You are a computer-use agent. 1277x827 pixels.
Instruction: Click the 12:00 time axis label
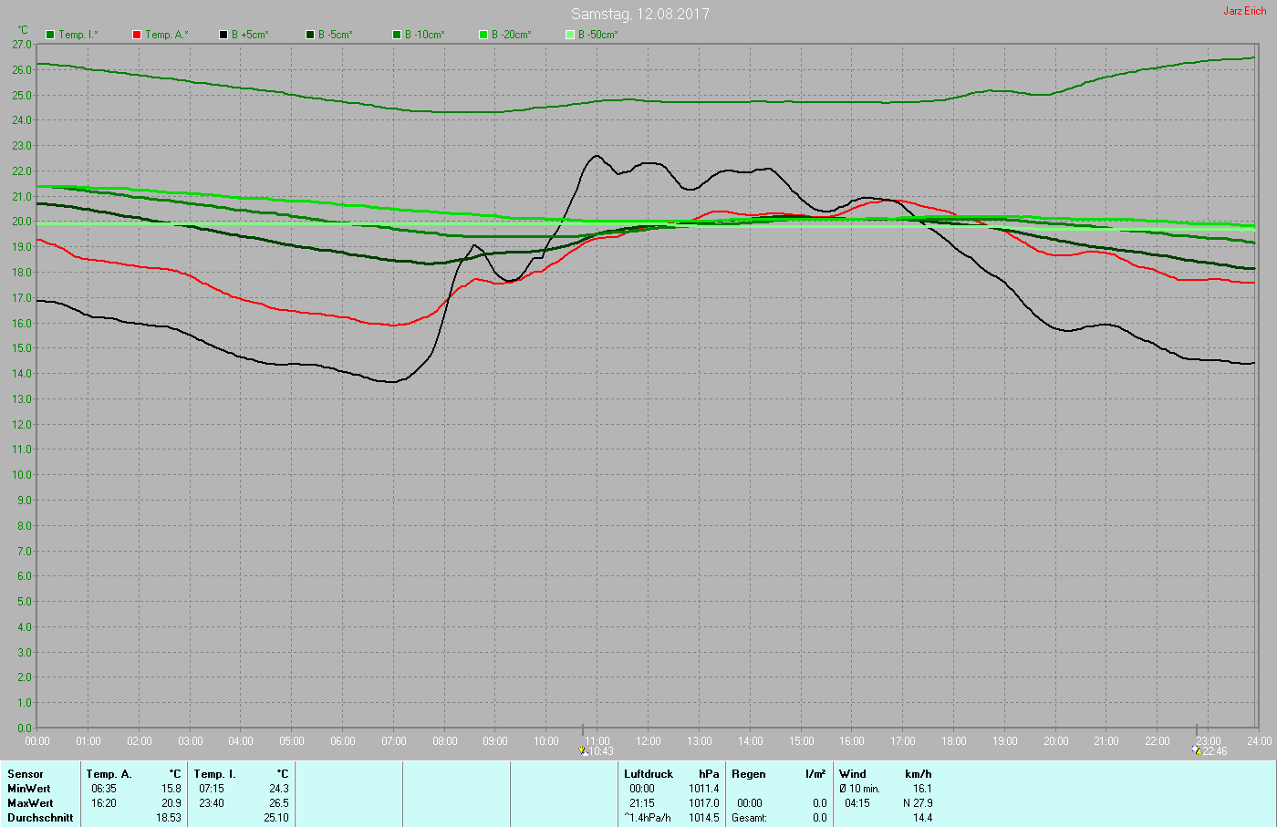point(649,741)
